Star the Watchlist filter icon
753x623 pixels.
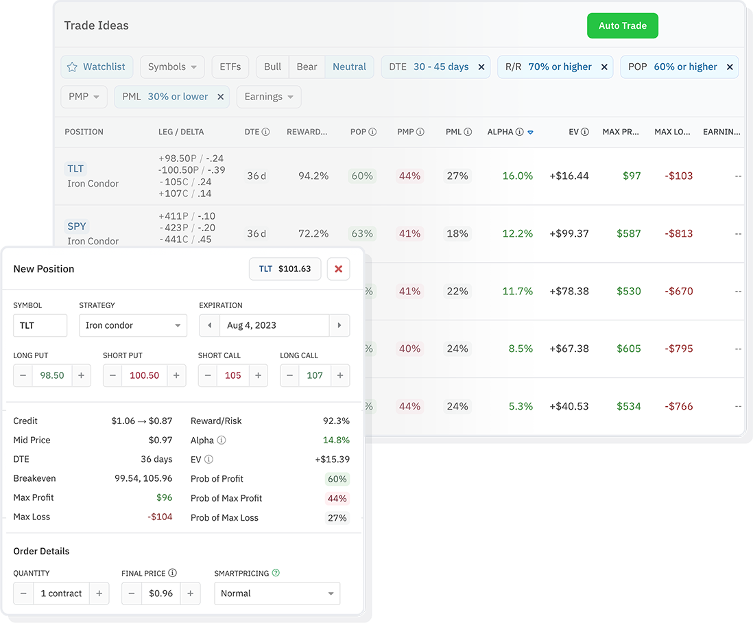[x=73, y=67]
